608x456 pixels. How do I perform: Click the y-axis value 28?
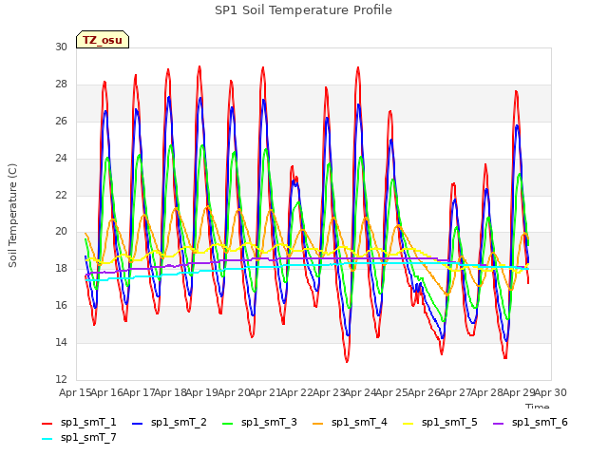pyautogui.click(x=61, y=84)
